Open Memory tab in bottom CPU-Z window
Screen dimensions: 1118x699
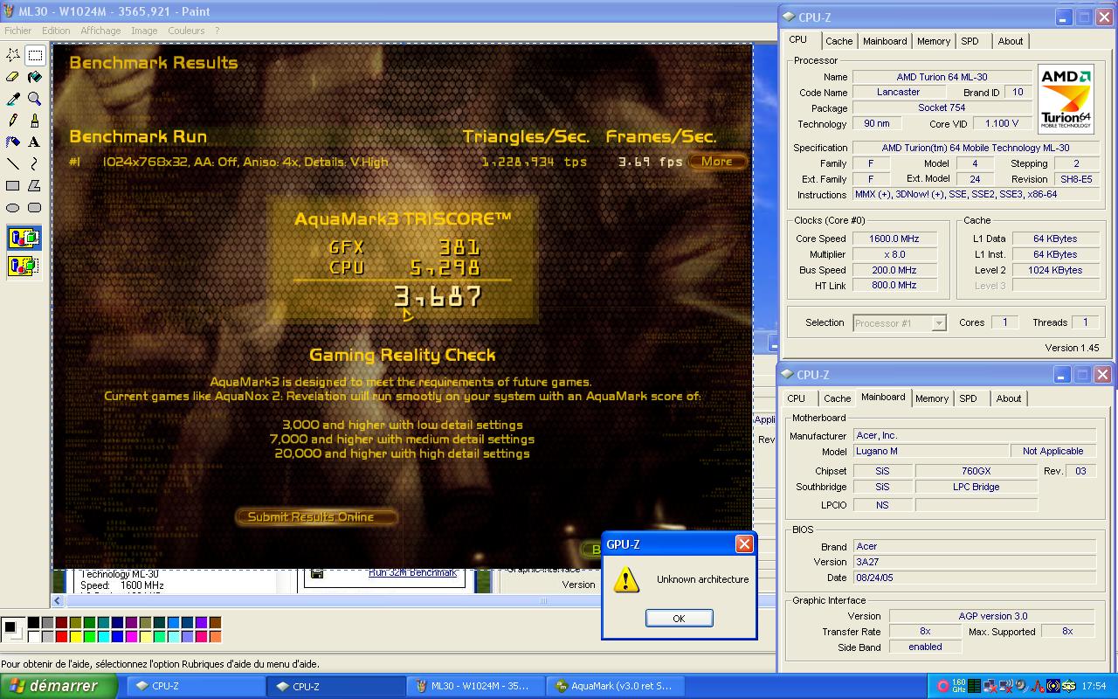click(x=932, y=398)
